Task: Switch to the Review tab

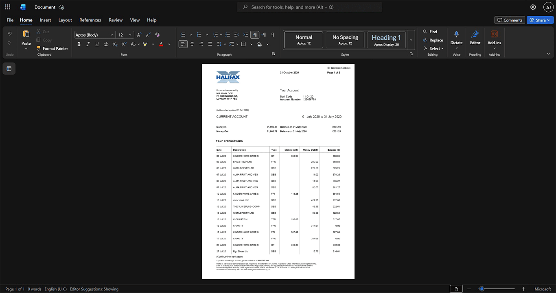Action: [x=116, y=20]
